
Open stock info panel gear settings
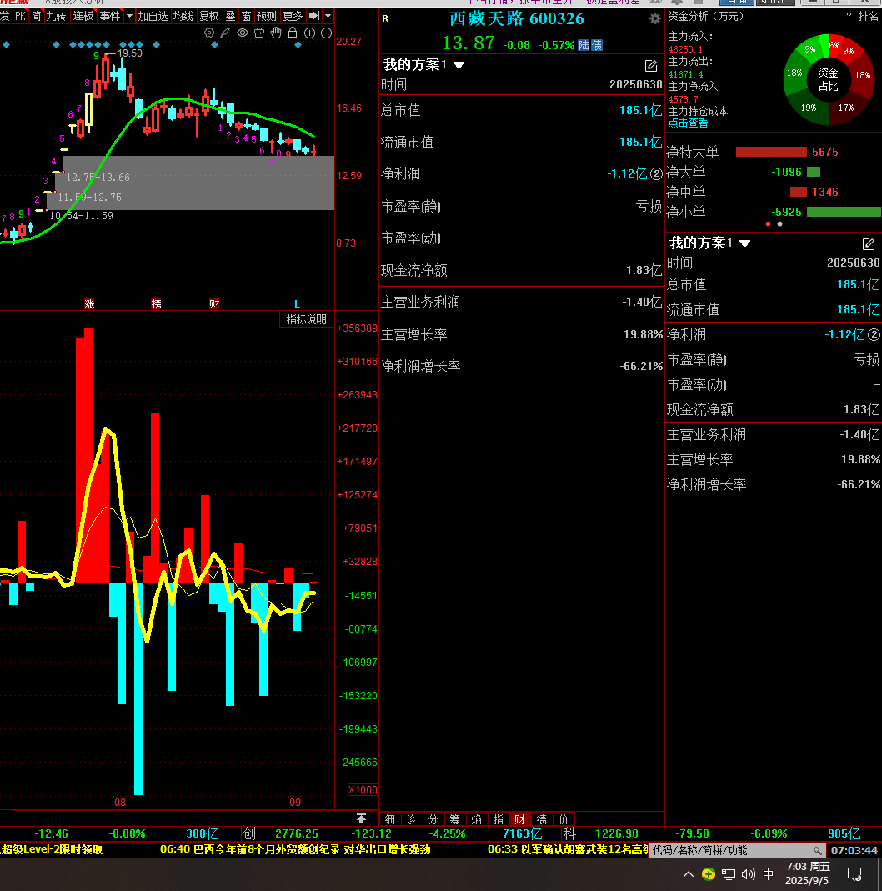pyautogui.click(x=654, y=18)
